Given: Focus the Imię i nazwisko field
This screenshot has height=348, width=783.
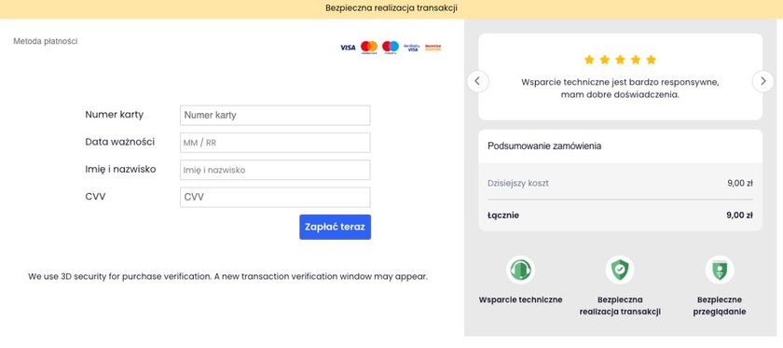Looking at the screenshot, I should 275,170.
